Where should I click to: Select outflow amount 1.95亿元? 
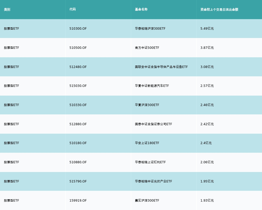point(207,181)
